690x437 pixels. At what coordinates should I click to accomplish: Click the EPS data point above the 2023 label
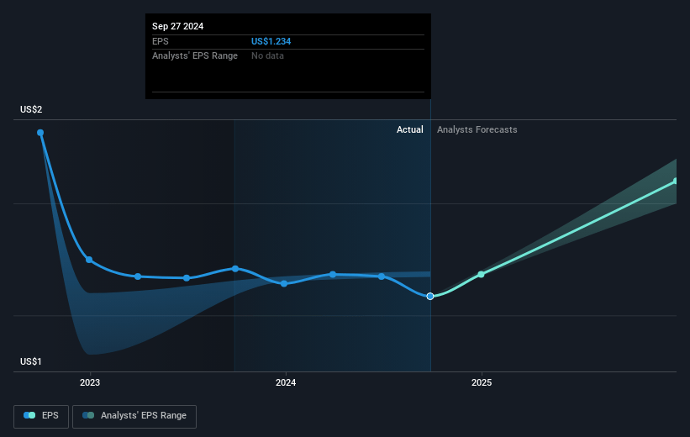click(x=89, y=260)
